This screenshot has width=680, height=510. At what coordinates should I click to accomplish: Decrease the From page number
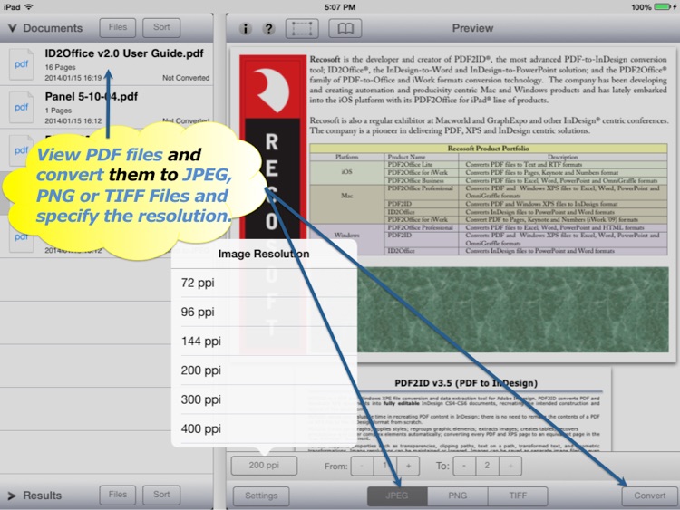coord(362,466)
